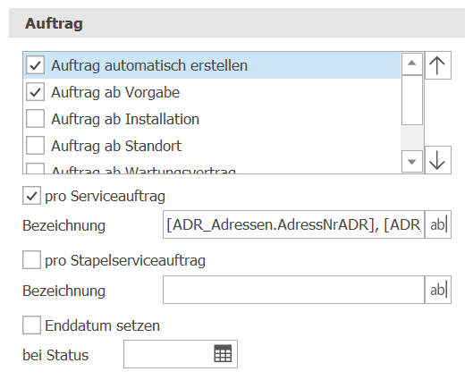Enable Auftrag ab Standort checkbox
This screenshot has width=473, height=380.
(35, 146)
